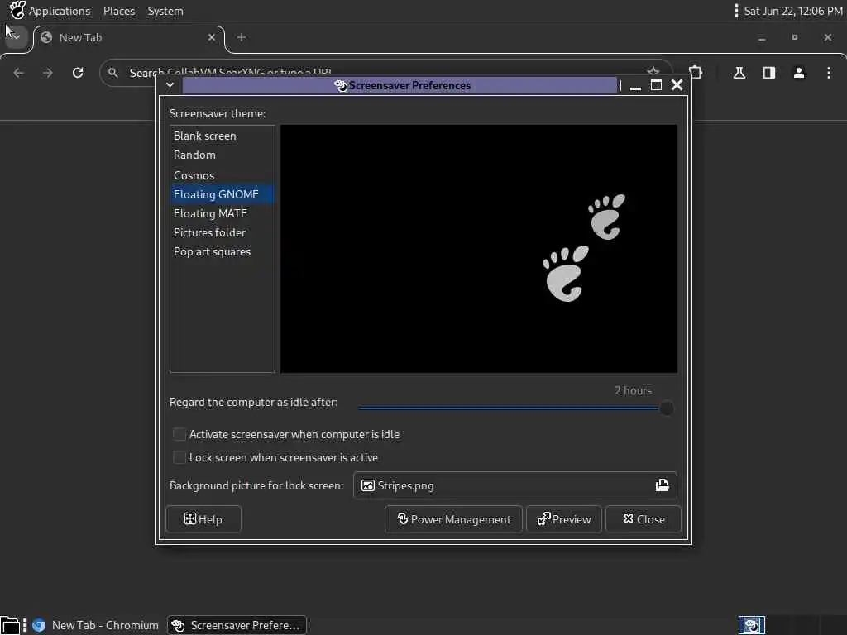
Task: Click the workspace switcher screensaver thumbnail
Action: pyautogui.click(x=752, y=625)
